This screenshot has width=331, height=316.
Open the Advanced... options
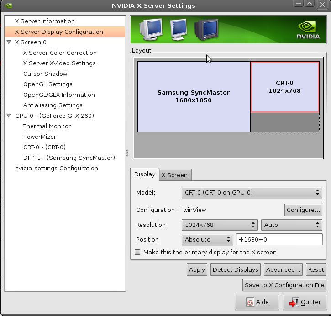click(x=283, y=269)
